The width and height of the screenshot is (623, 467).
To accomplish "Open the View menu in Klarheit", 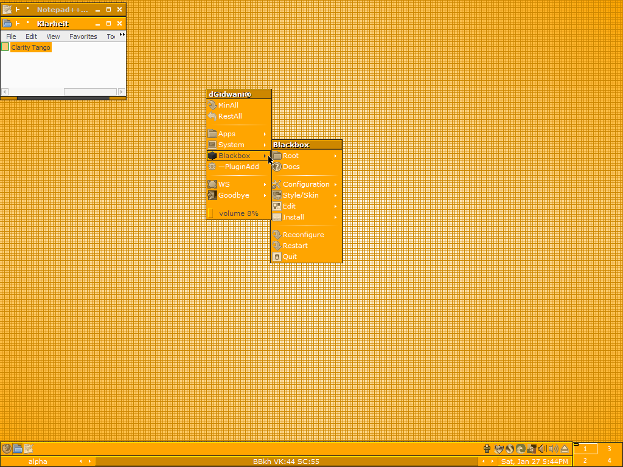I will coord(53,36).
